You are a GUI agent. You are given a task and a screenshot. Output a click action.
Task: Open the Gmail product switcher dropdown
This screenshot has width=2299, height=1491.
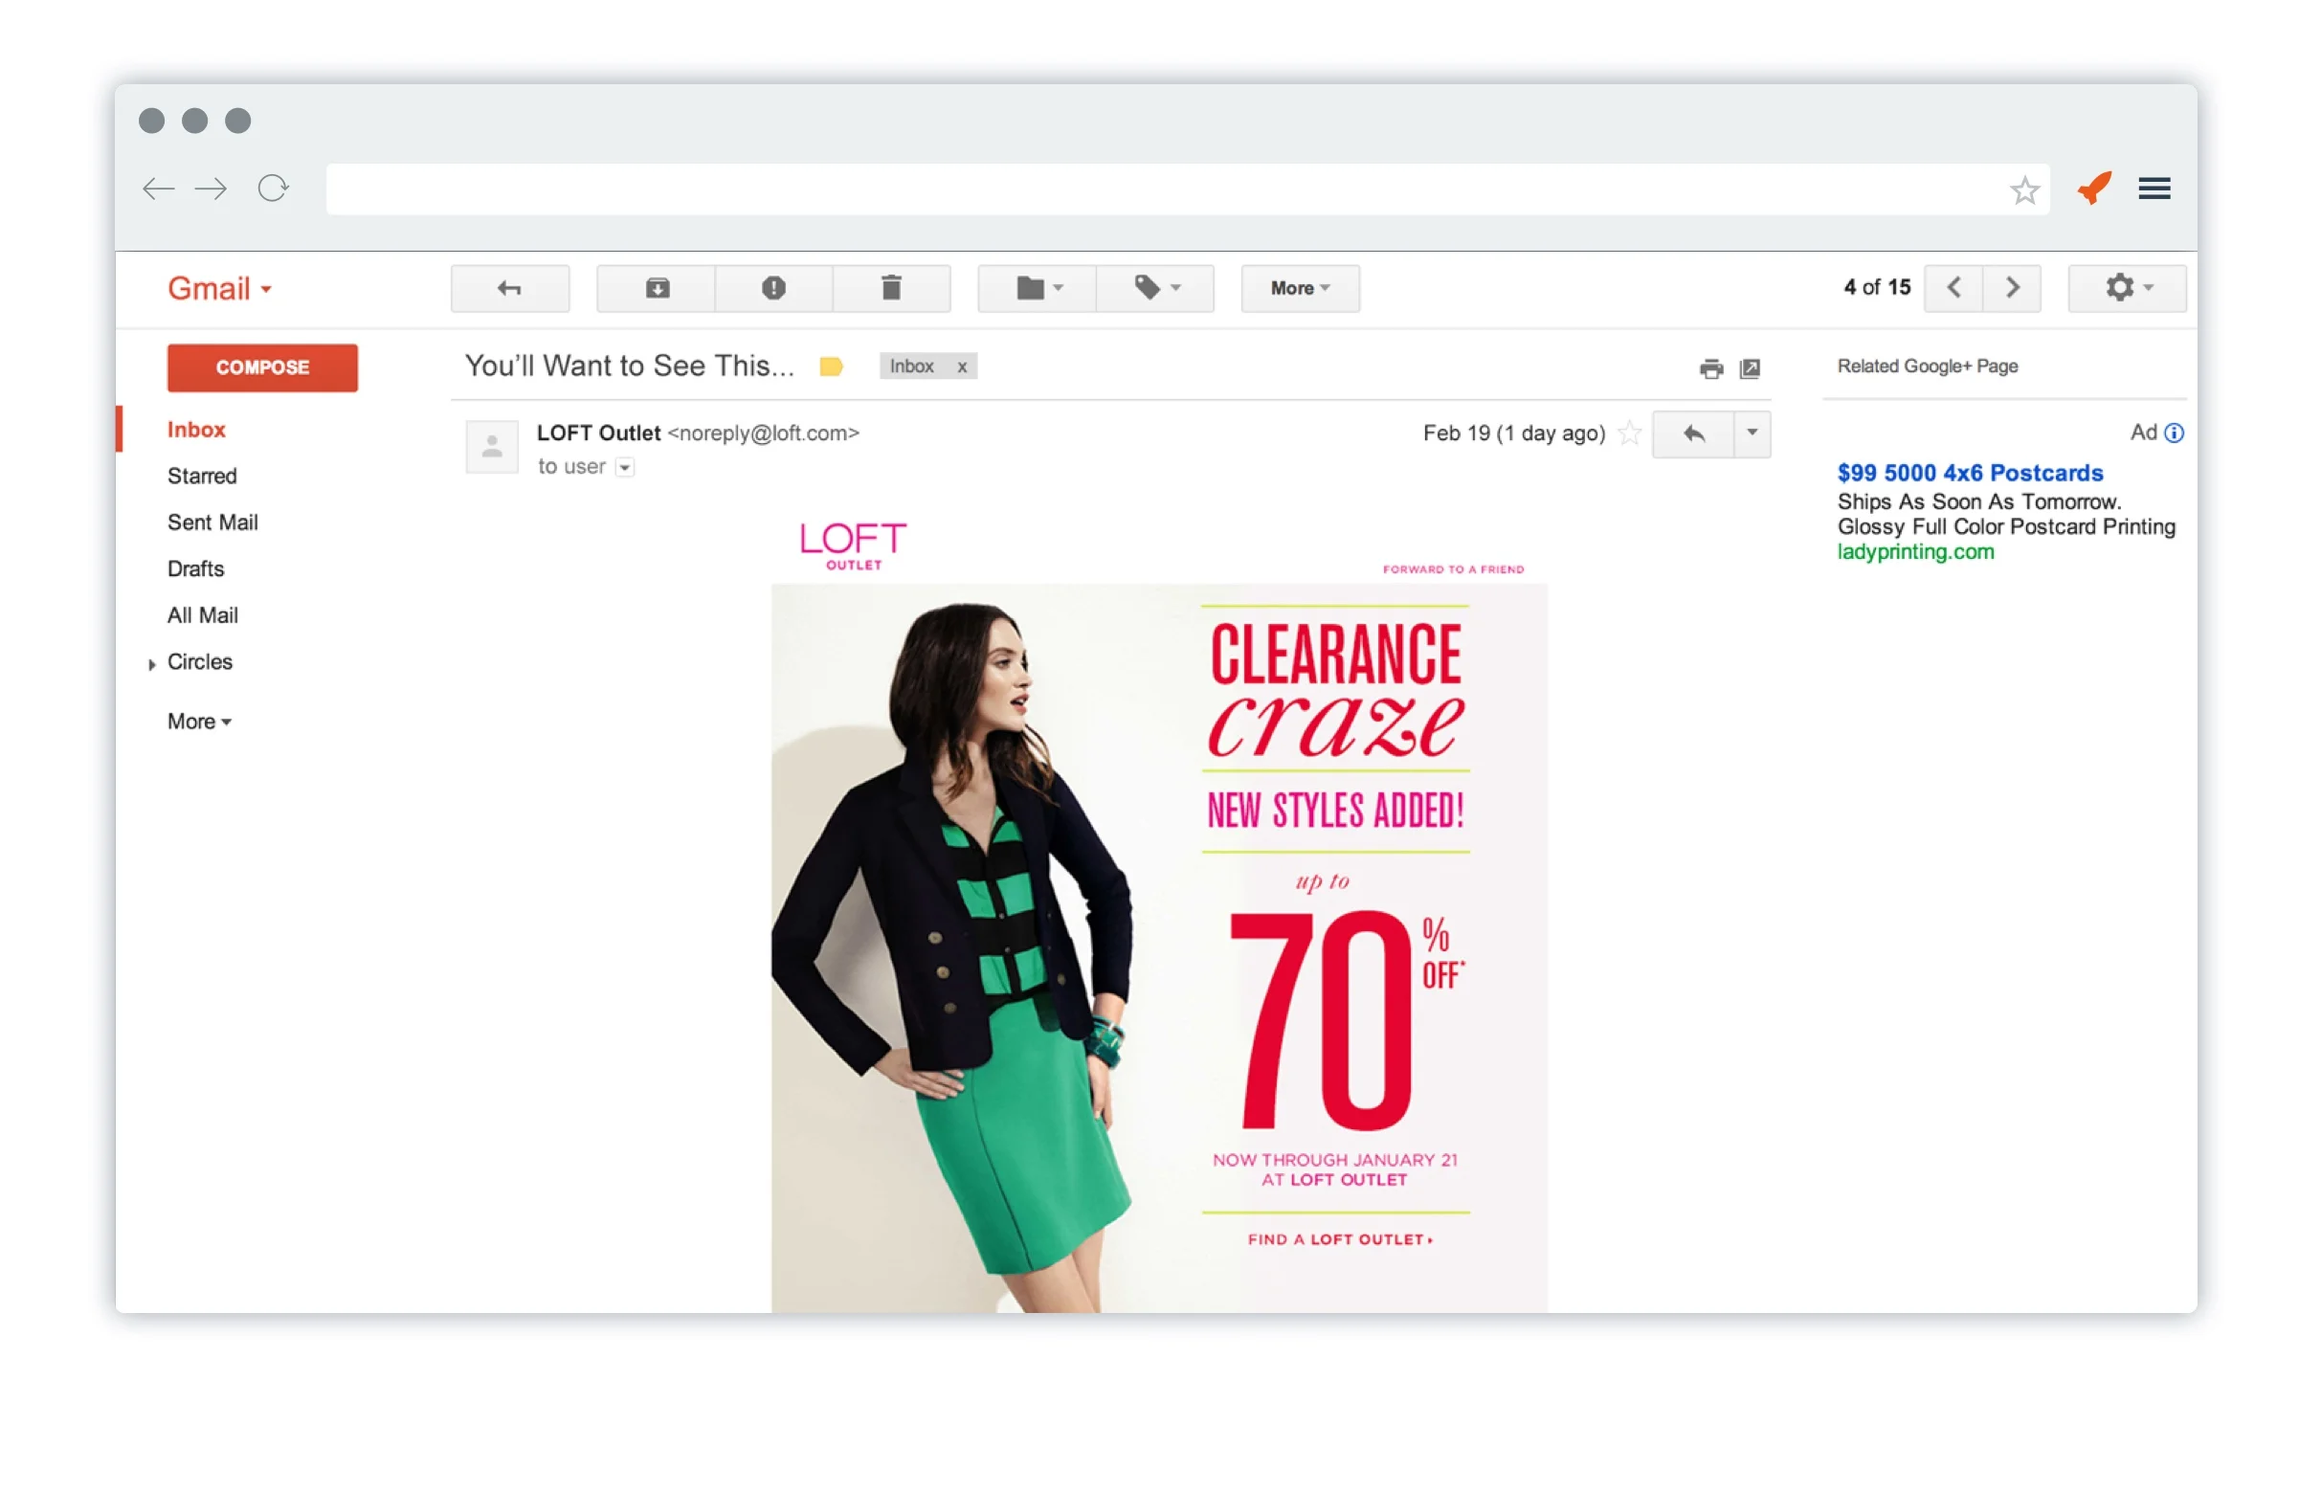219,289
